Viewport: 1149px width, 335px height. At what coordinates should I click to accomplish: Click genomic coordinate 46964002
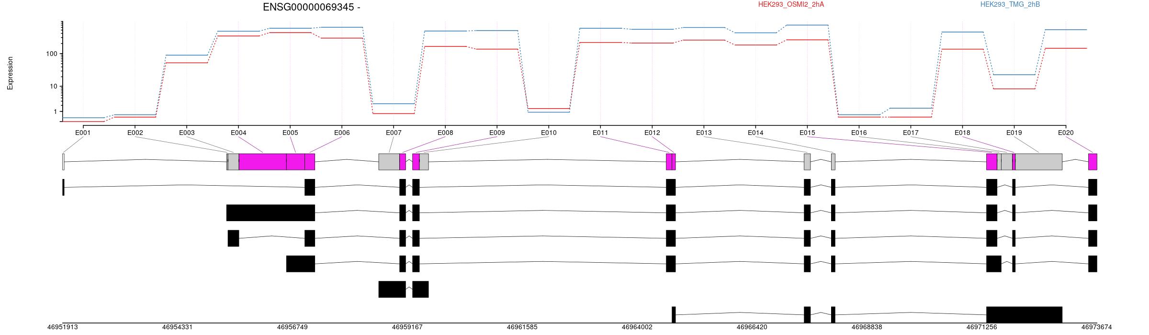click(x=637, y=327)
